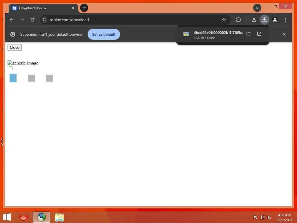
Task: View site information icon in address bar
Action: (x=44, y=20)
